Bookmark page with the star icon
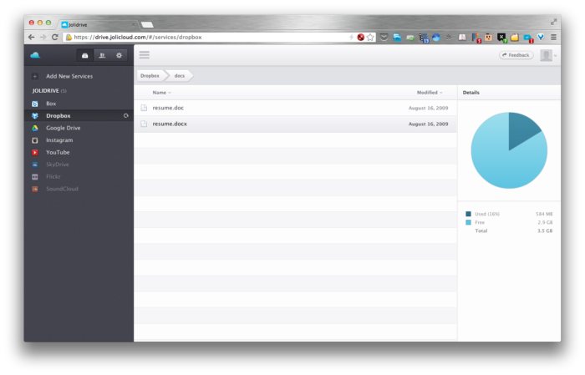 pyautogui.click(x=370, y=37)
